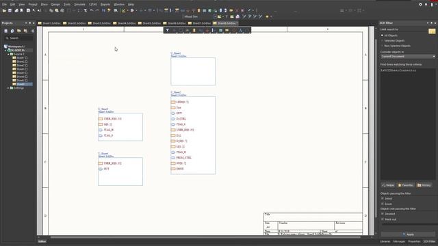Click the Place Wire icon in second toolbar row
Screen dimensions: 438x246
pyautogui.click(x=244, y=16)
